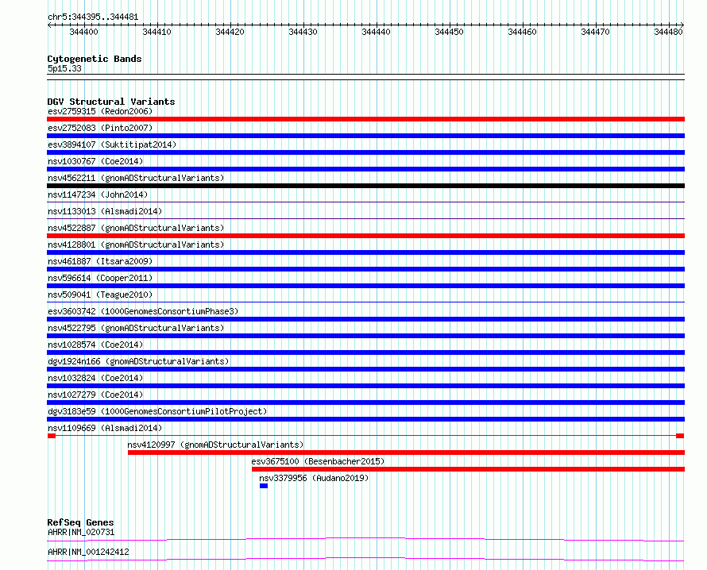
Task: Click nsv596614 (Cooper2011) label
Action: 100,278
